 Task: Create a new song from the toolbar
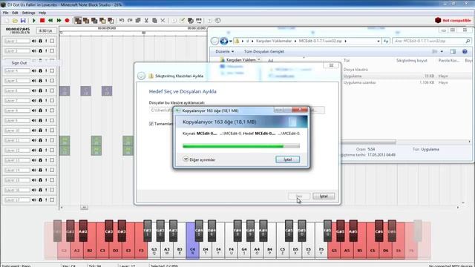[7, 21]
